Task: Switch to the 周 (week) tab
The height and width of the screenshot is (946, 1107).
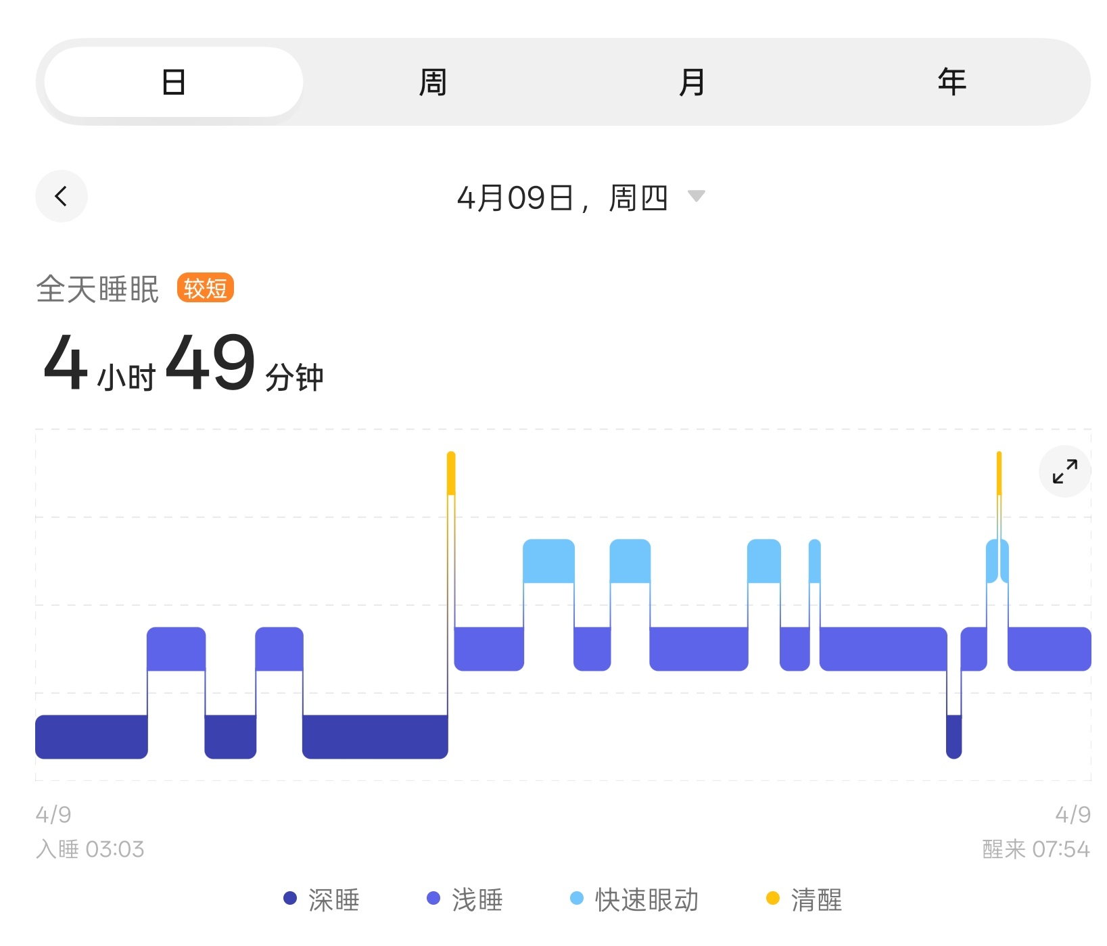Action: coord(431,80)
